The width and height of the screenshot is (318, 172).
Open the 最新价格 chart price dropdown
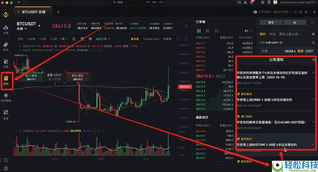pyautogui.click(x=103, y=39)
